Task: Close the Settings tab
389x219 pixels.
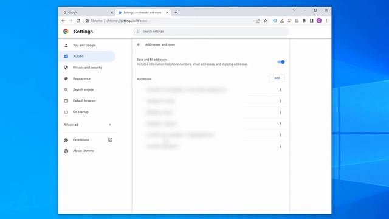Action: point(167,12)
